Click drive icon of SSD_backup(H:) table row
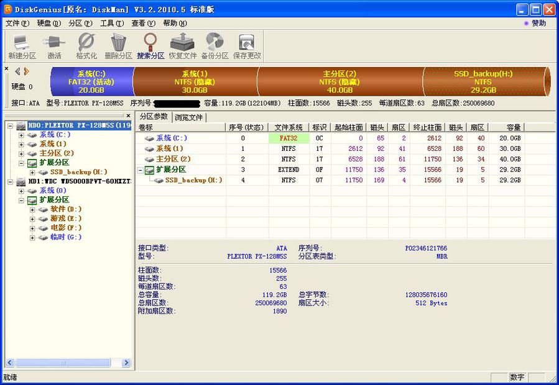Image resolution: width=559 pixels, height=385 pixels. [x=159, y=181]
